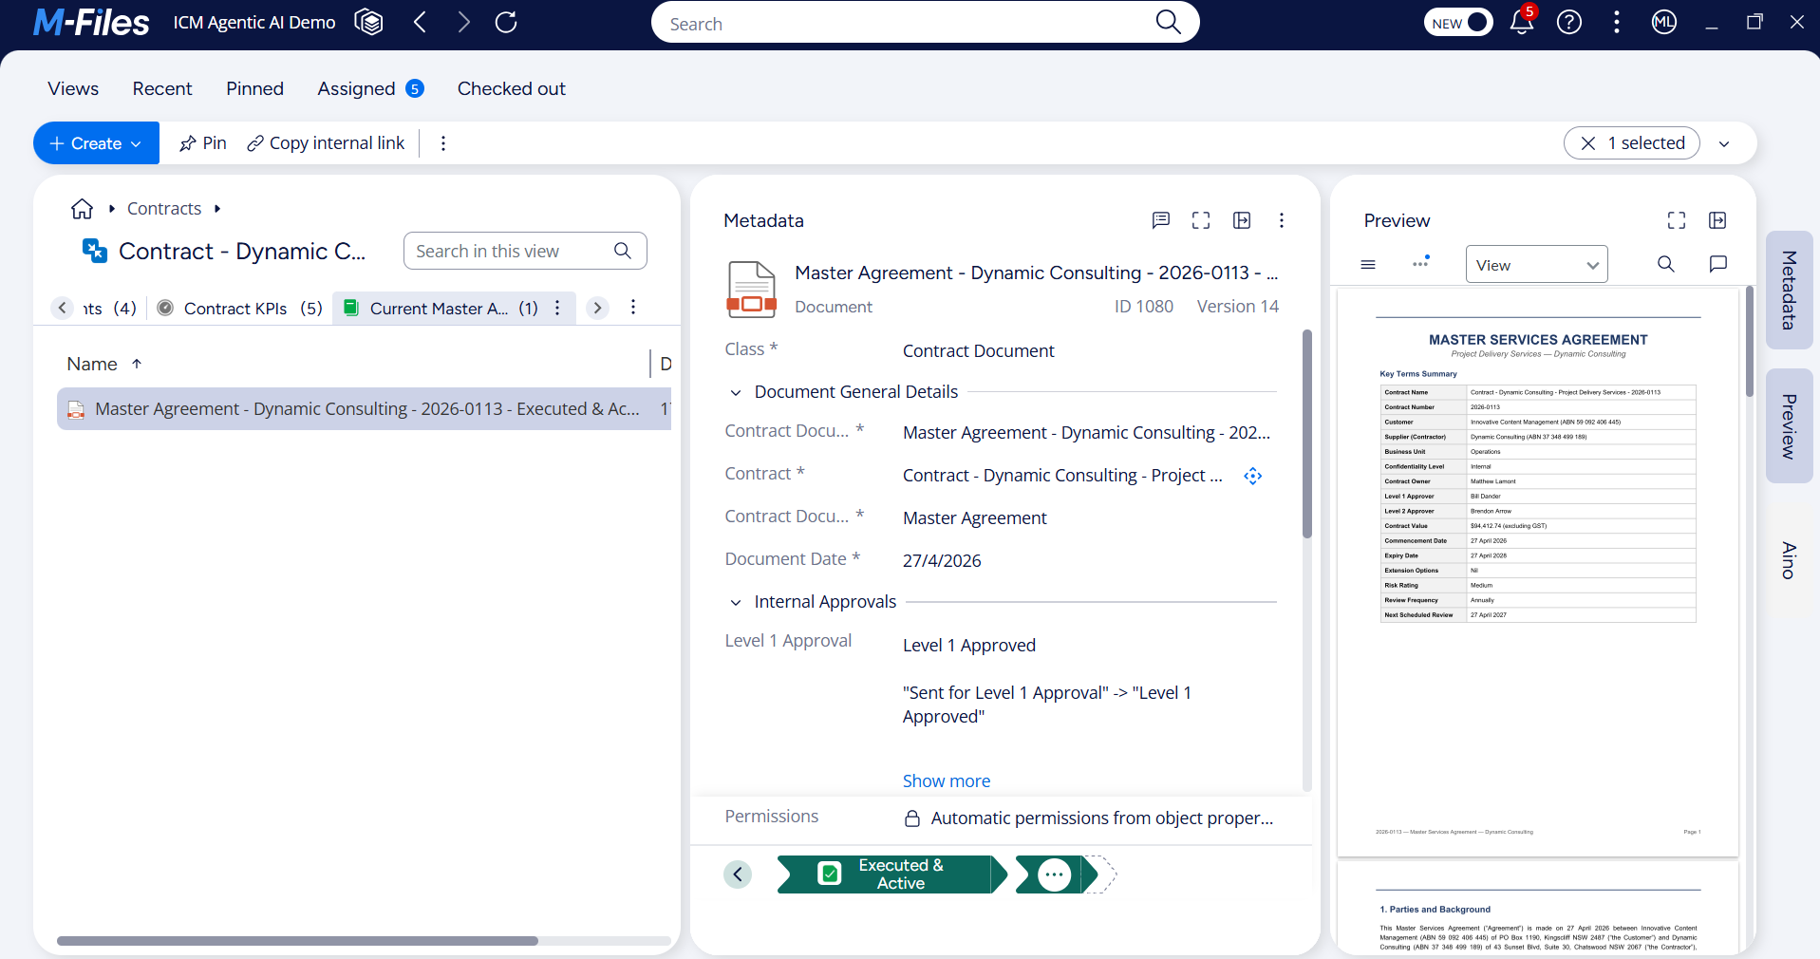
Task: Go to home breadcrumb
Action: tap(83, 208)
